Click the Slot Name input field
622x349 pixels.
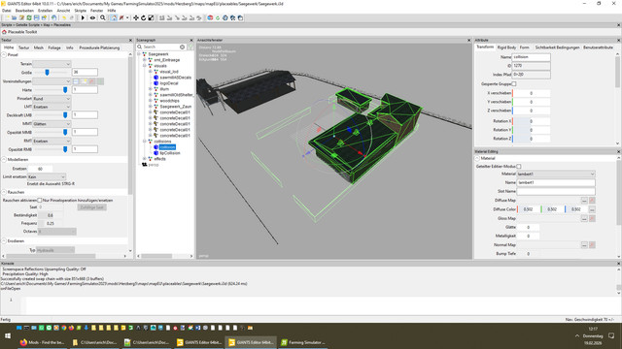[556, 192]
